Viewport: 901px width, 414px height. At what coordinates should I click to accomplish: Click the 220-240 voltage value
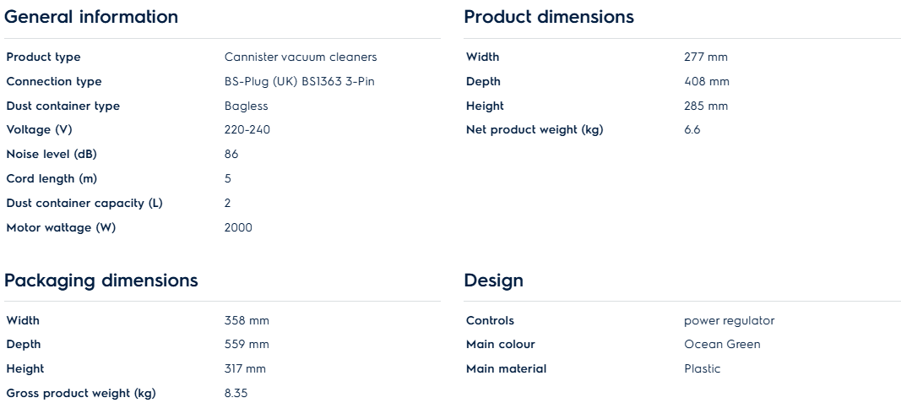click(x=247, y=130)
